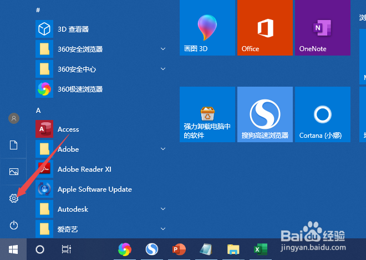Open PowerPoint from the taskbar
Viewport: 366px width, 260px height.
(x=179, y=249)
